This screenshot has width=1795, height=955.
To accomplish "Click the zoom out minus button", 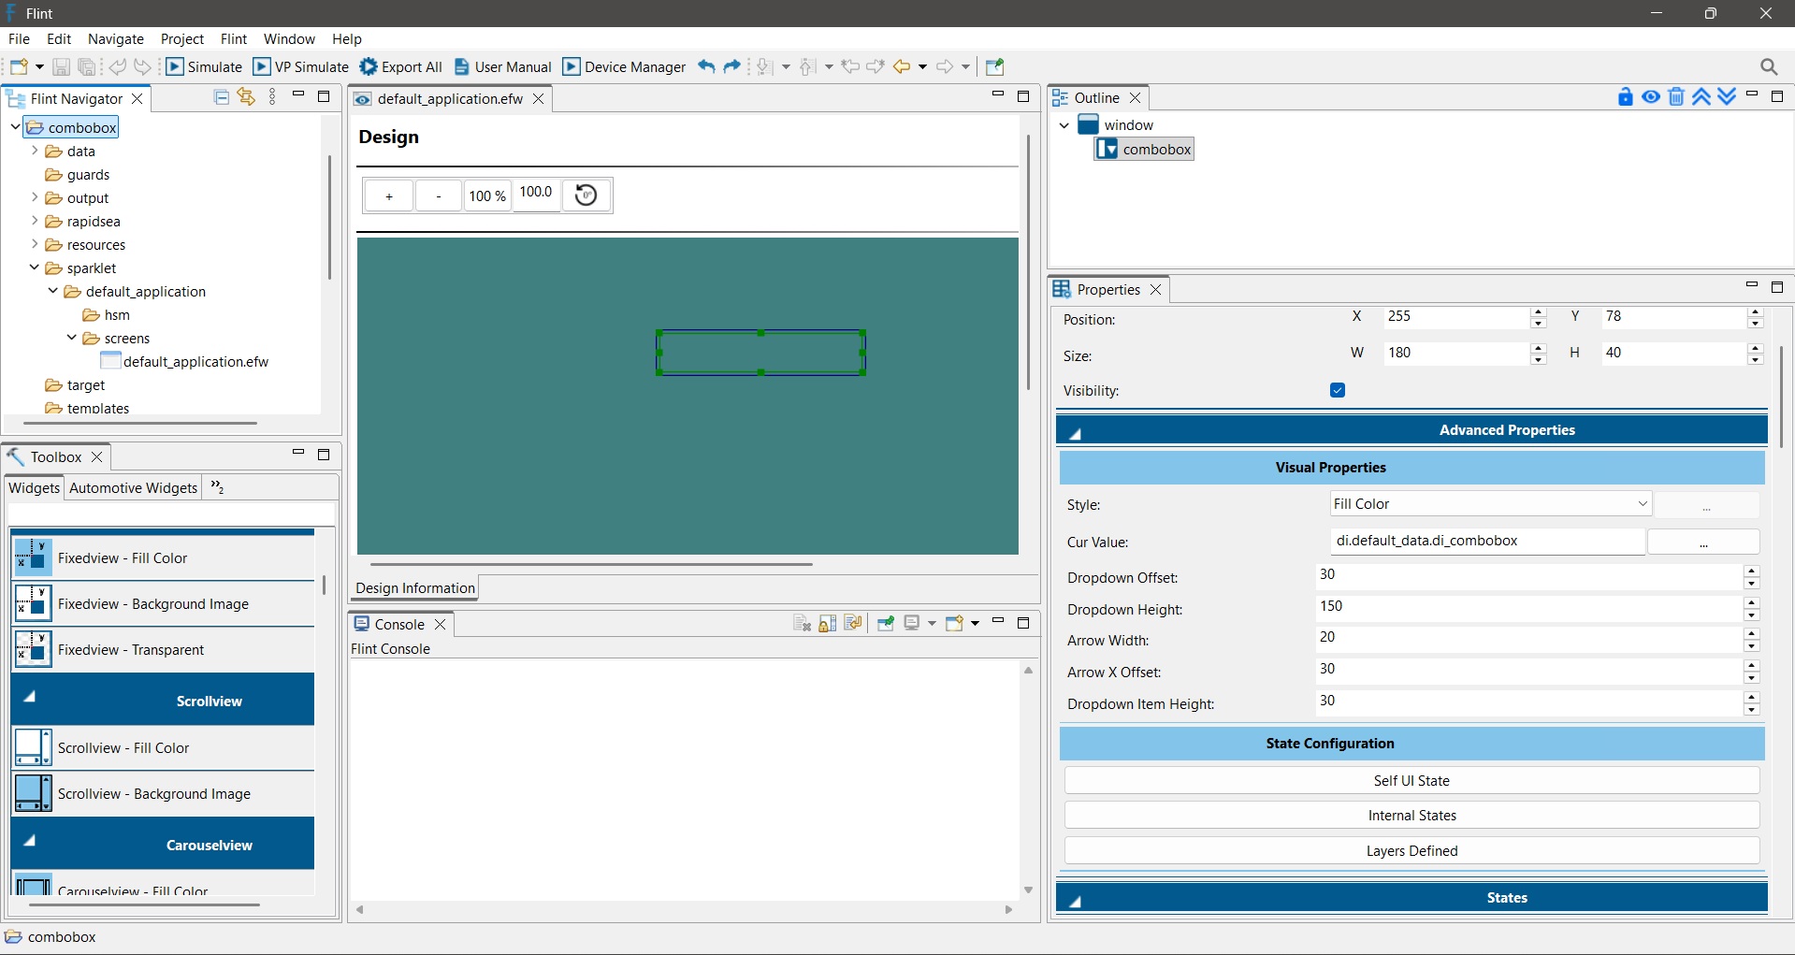I will point(439,196).
